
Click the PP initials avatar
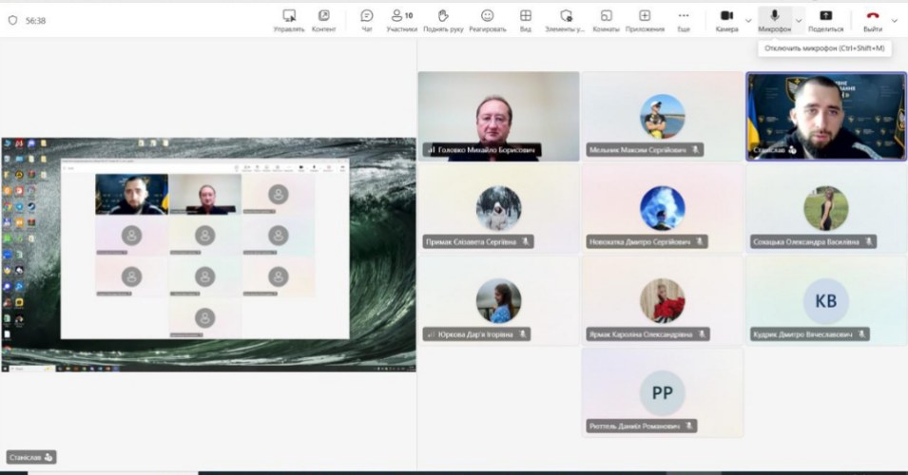pyautogui.click(x=663, y=393)
